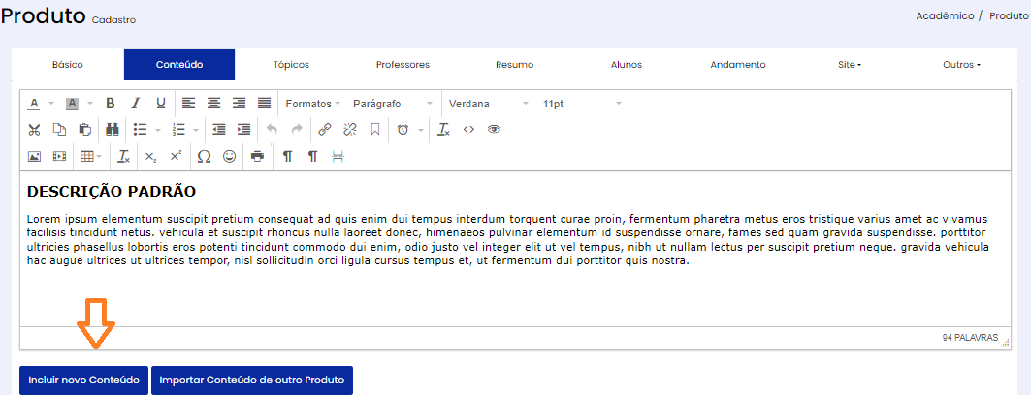Follow the Acadêmico breadcrumb link
The height and width of the screenshot is (395, 1031).
click(945, 15)
